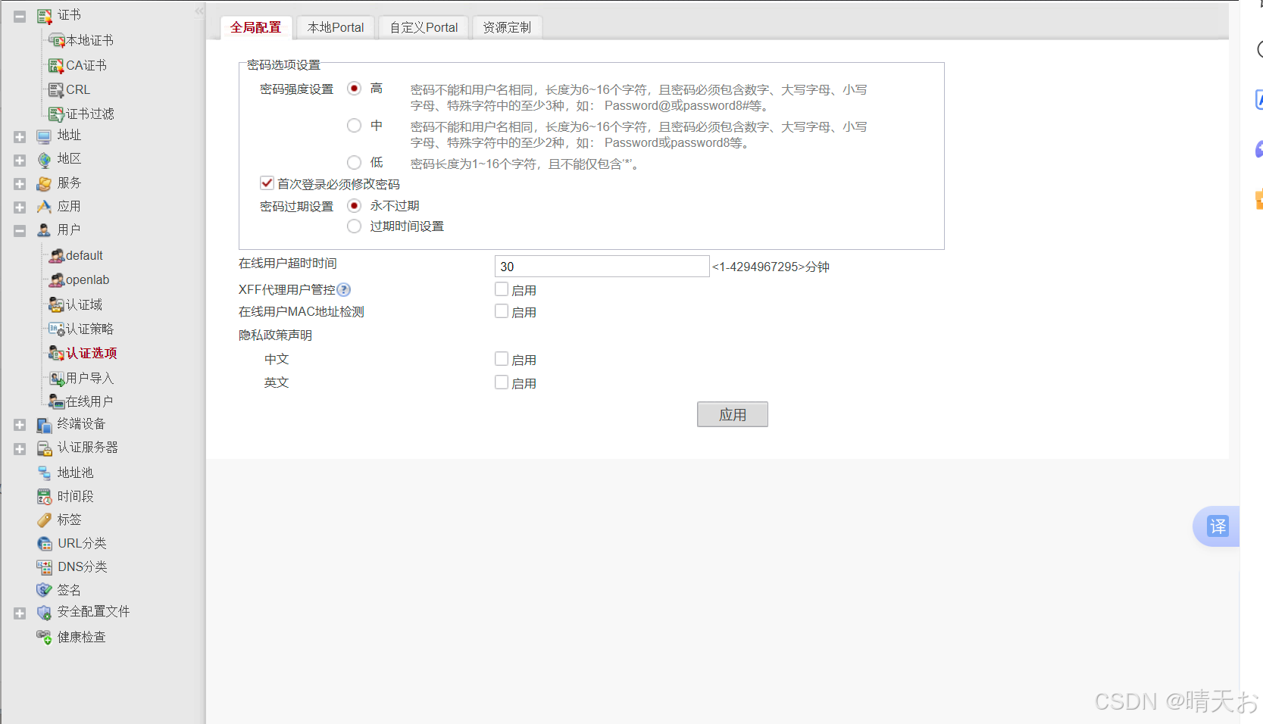Open XFF代理用户管控 help question-mark icon

(x=344, y=289)
